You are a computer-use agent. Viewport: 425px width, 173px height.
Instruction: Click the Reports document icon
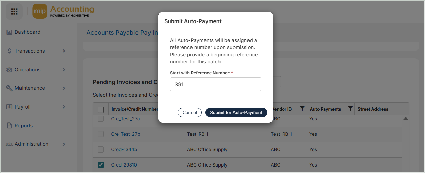(9, 126)
